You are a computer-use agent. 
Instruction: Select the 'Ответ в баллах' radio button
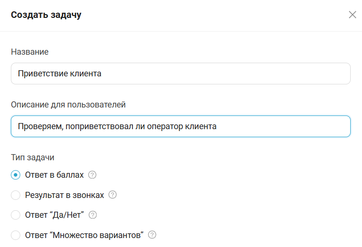tap(16, 175)
